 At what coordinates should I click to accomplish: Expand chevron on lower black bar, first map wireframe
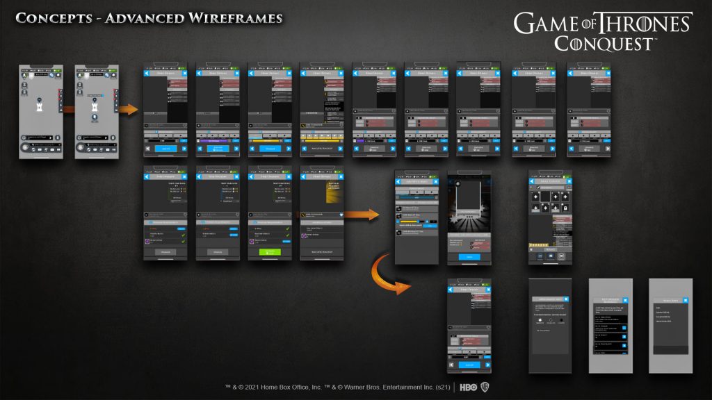tap(60, 144)
